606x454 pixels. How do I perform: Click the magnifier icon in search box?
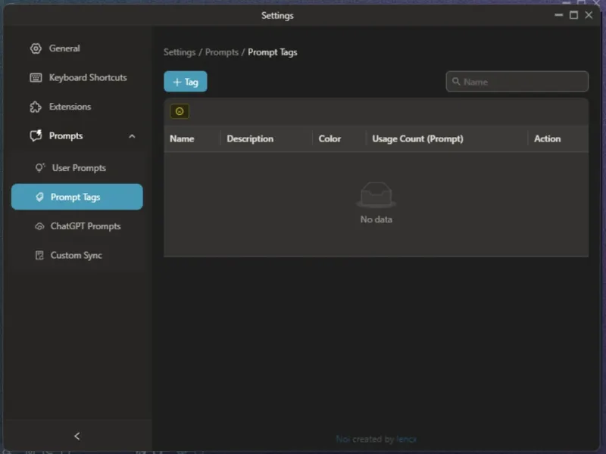point(456,82)
